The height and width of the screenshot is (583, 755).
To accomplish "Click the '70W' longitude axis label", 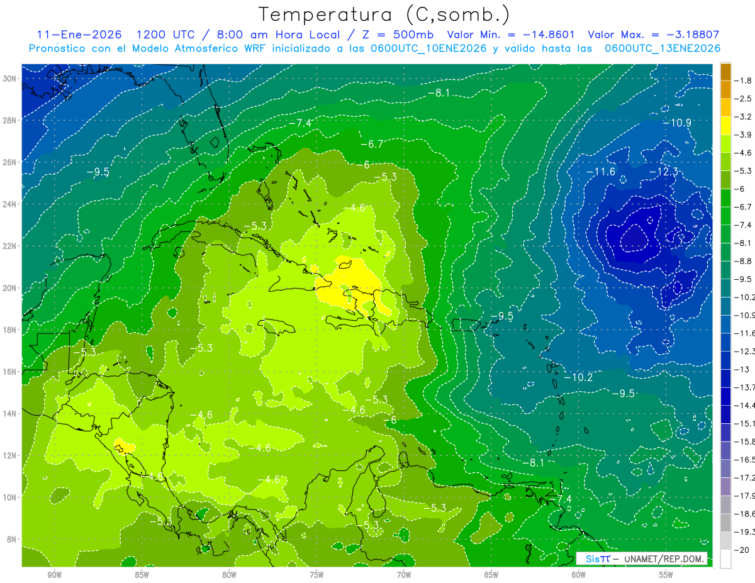I will pos(404,575).
